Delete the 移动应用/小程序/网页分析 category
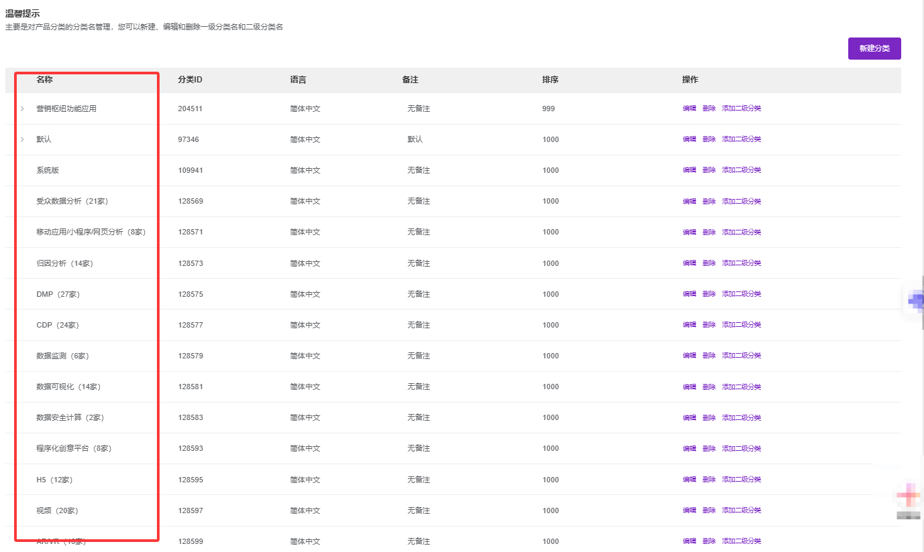Viewport: 924px width, 552px height. tap(709, 232)
